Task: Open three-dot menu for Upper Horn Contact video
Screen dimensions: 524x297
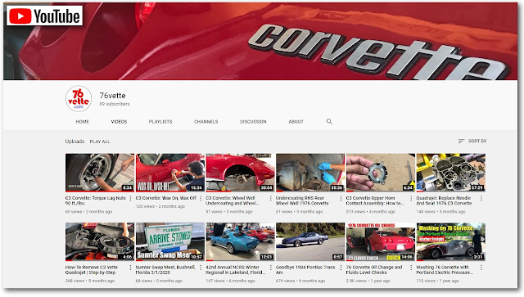Action: (x=411, y=199)
